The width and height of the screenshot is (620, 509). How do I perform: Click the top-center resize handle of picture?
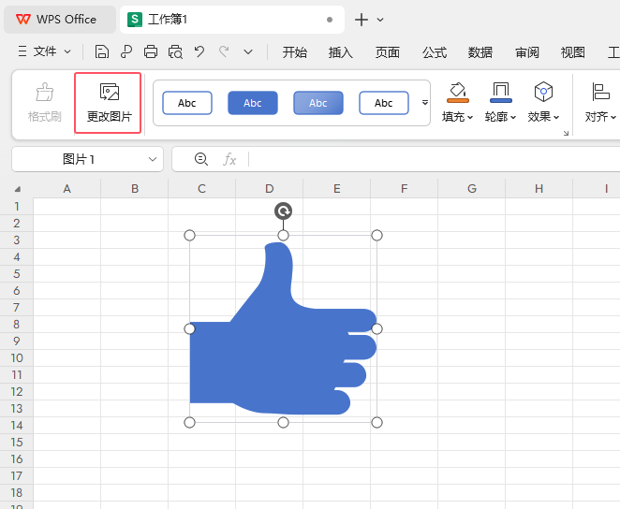(x=283, y=236)
